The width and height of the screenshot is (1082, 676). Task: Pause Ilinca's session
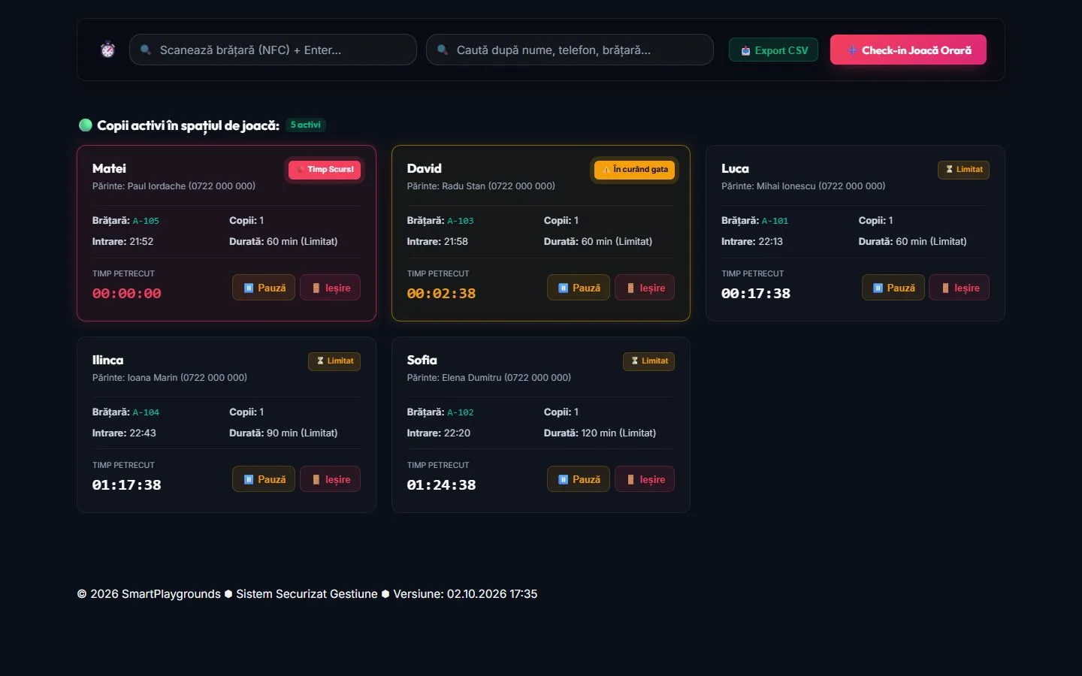[x=264, y=479]
